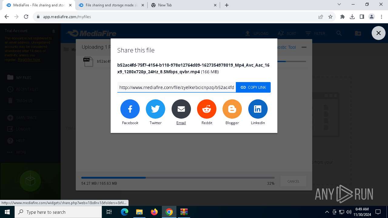
Task: Select the share link URL field
Action: tap(176, 87)
